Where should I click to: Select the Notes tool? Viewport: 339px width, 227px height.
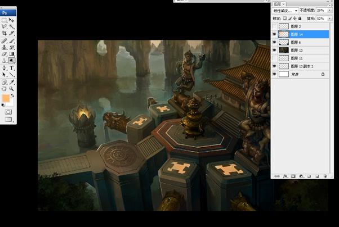click(4, 82)
